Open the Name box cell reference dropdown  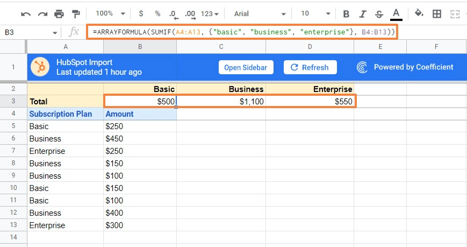coord(55,33)
